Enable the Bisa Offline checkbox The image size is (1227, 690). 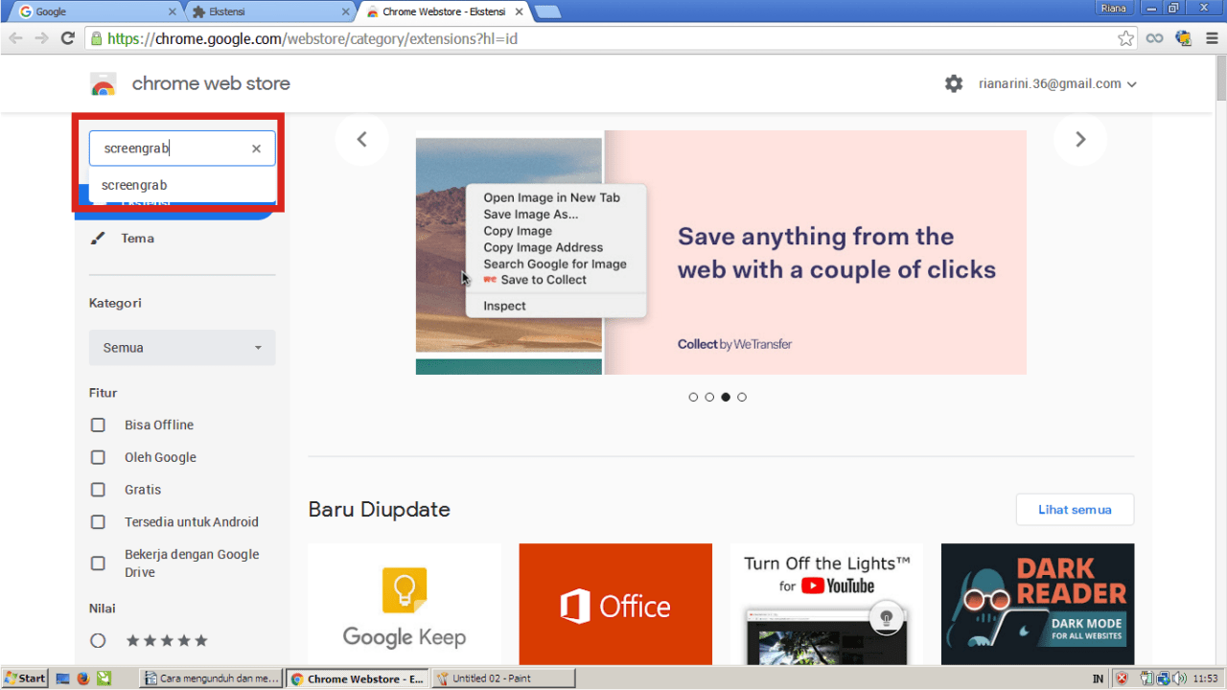[x=98, y=425]
